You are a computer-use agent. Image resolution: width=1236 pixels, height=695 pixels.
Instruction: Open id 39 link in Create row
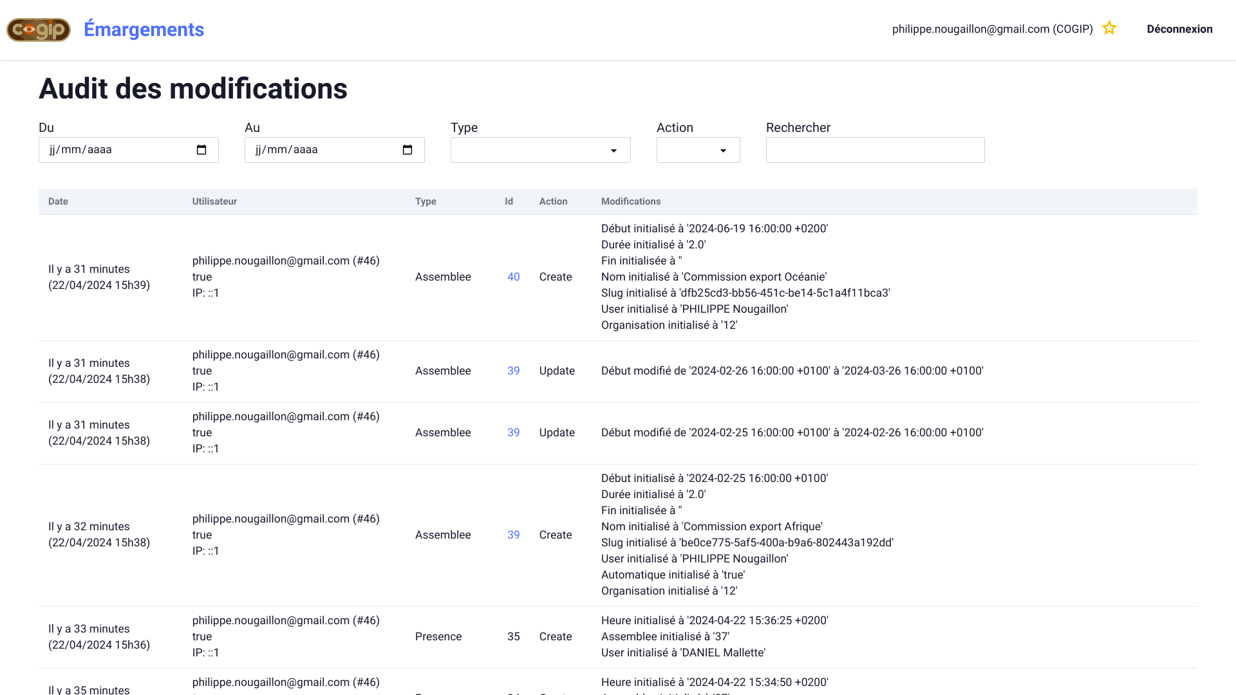pos(513,535)
